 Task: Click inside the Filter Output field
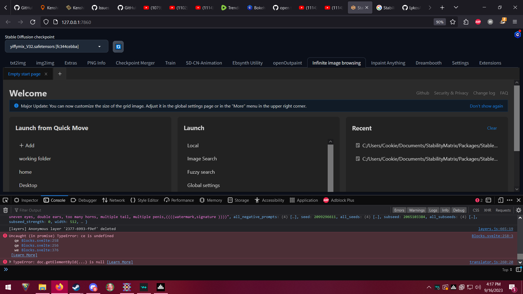30,210
